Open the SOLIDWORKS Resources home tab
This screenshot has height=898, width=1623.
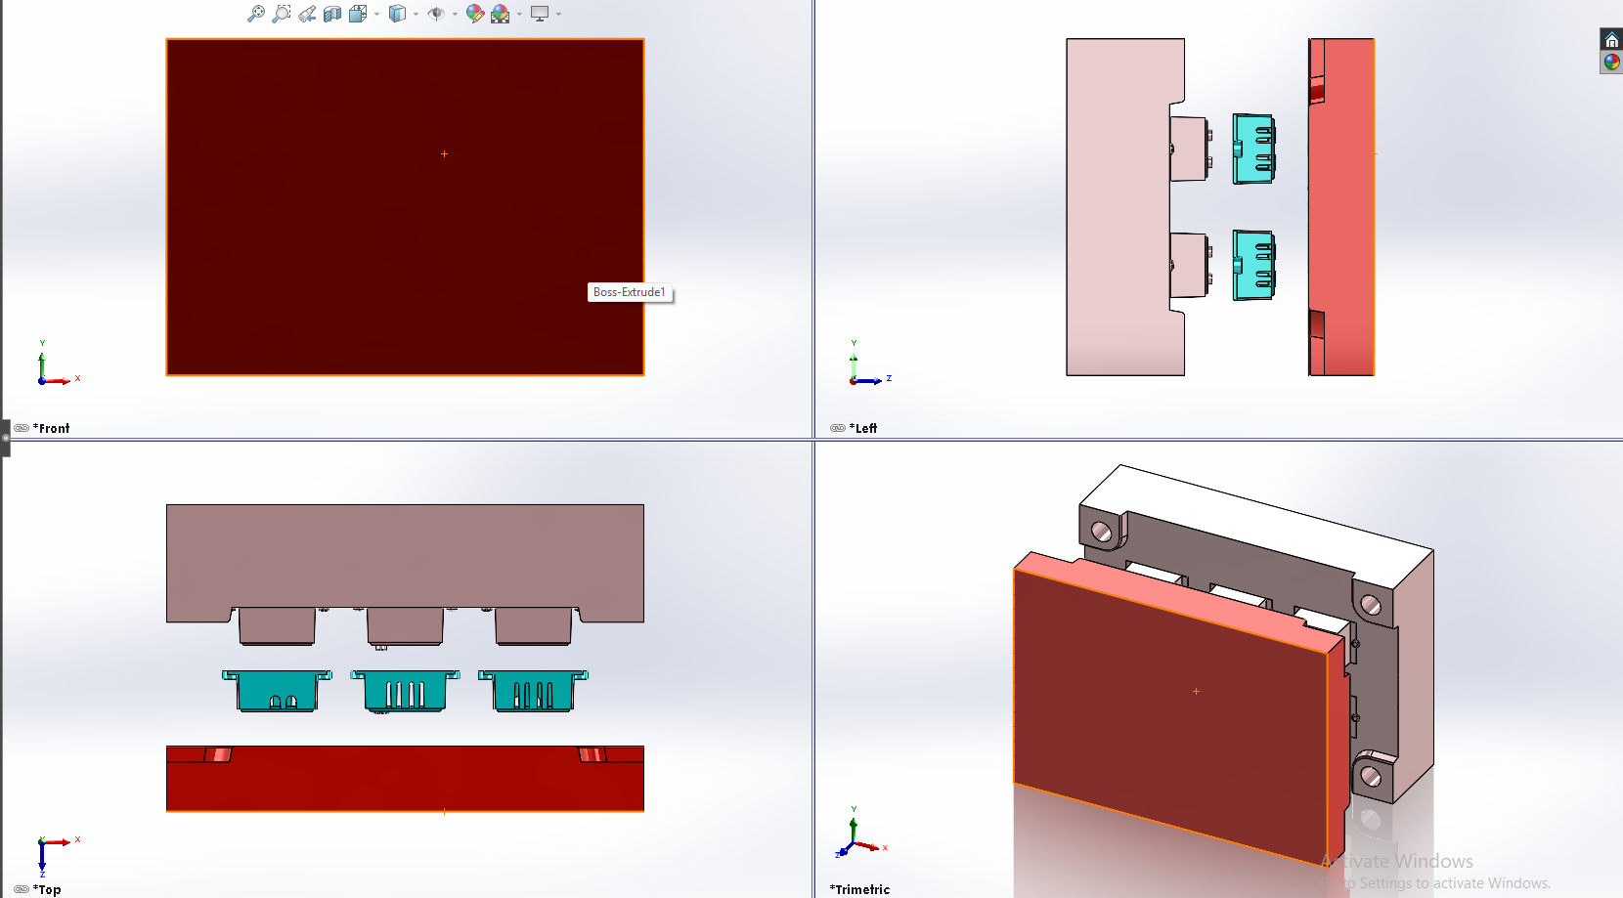[1611, 40]
